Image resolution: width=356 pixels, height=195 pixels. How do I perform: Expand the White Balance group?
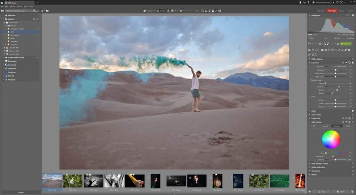coord(309,59)
